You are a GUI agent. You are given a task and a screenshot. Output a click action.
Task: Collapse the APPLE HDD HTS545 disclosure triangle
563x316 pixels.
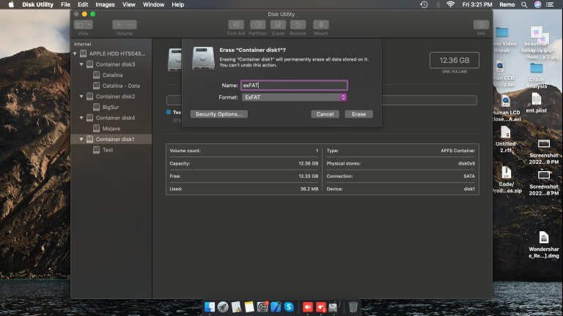pos(75,53)
